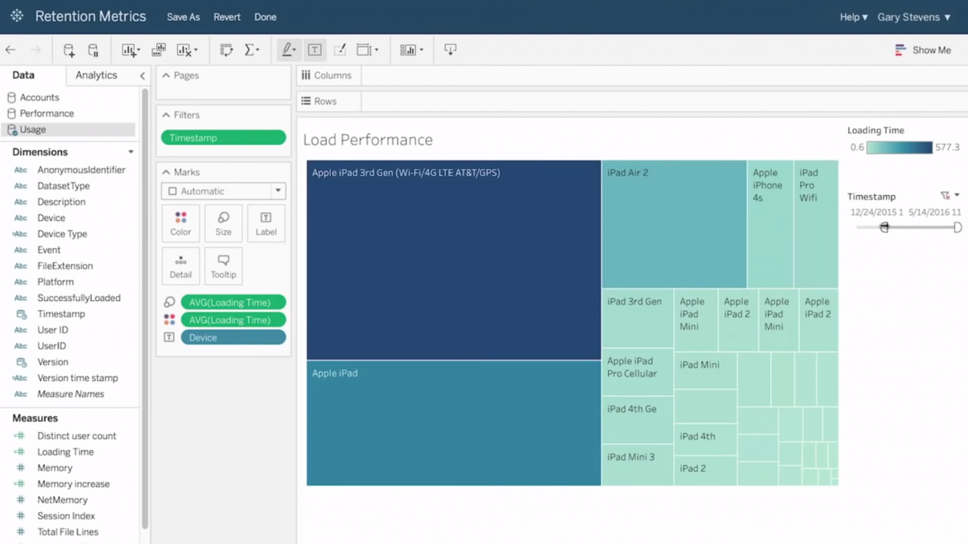Open the Dimensions sort dropdown arrow
Screen dimensions: 968x544
click(130, 152)
